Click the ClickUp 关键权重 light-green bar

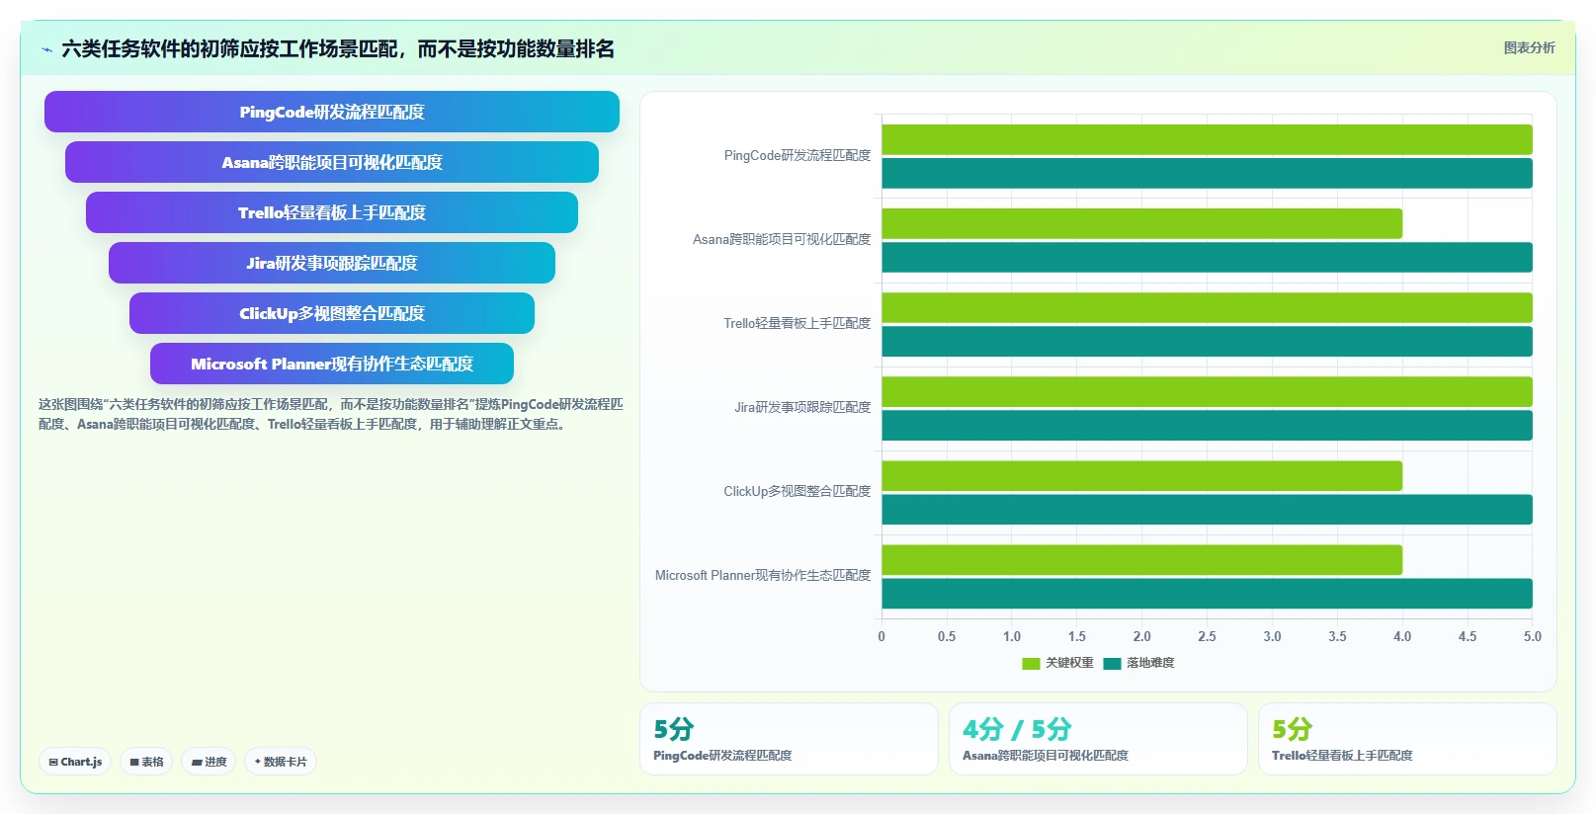point(1141,475)
